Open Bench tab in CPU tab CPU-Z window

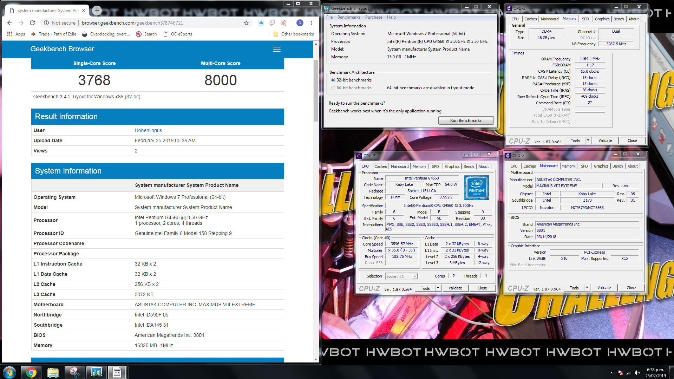click(x=469, y=166)
